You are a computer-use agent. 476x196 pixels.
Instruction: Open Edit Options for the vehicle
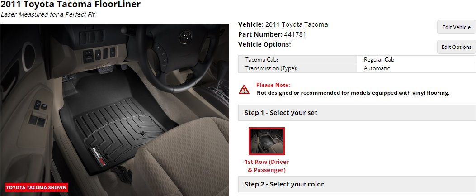(x=456, y=47)
